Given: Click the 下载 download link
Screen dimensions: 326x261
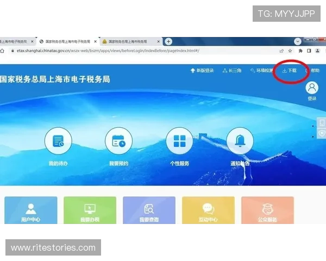Looking at the screenshot, I should (x=290, y=71).
